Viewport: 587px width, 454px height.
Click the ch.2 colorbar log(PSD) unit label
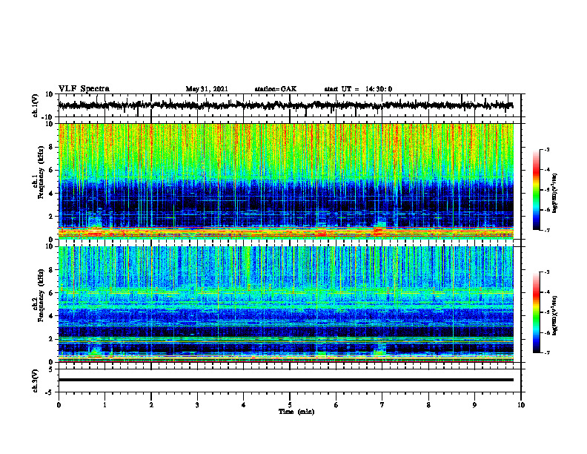[555, 316]
